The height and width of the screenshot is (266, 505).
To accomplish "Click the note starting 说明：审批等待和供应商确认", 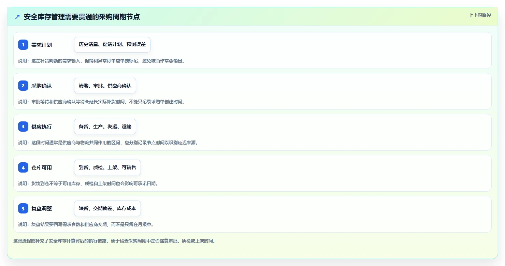I will (x=101, y=102).
